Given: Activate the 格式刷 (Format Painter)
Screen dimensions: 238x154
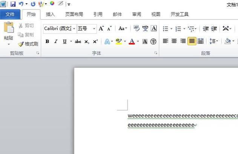Looking at the screenshot, I should [28, 44].
